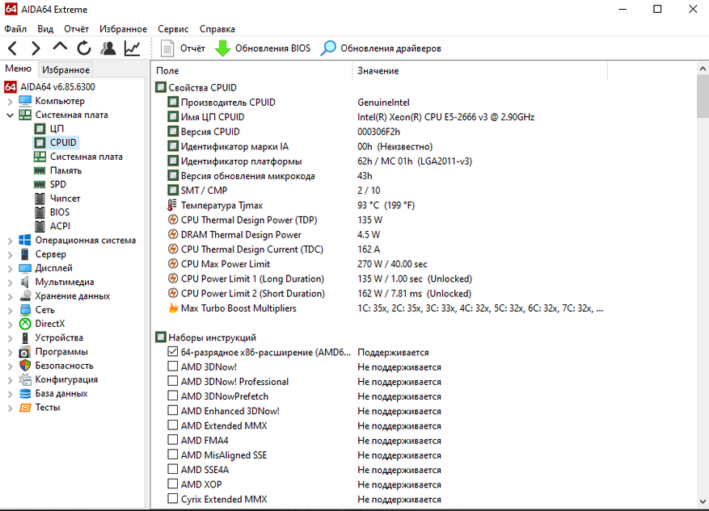Collapse the Системная плата tree node
Screen dimensions: 709x511
point(10,115)
